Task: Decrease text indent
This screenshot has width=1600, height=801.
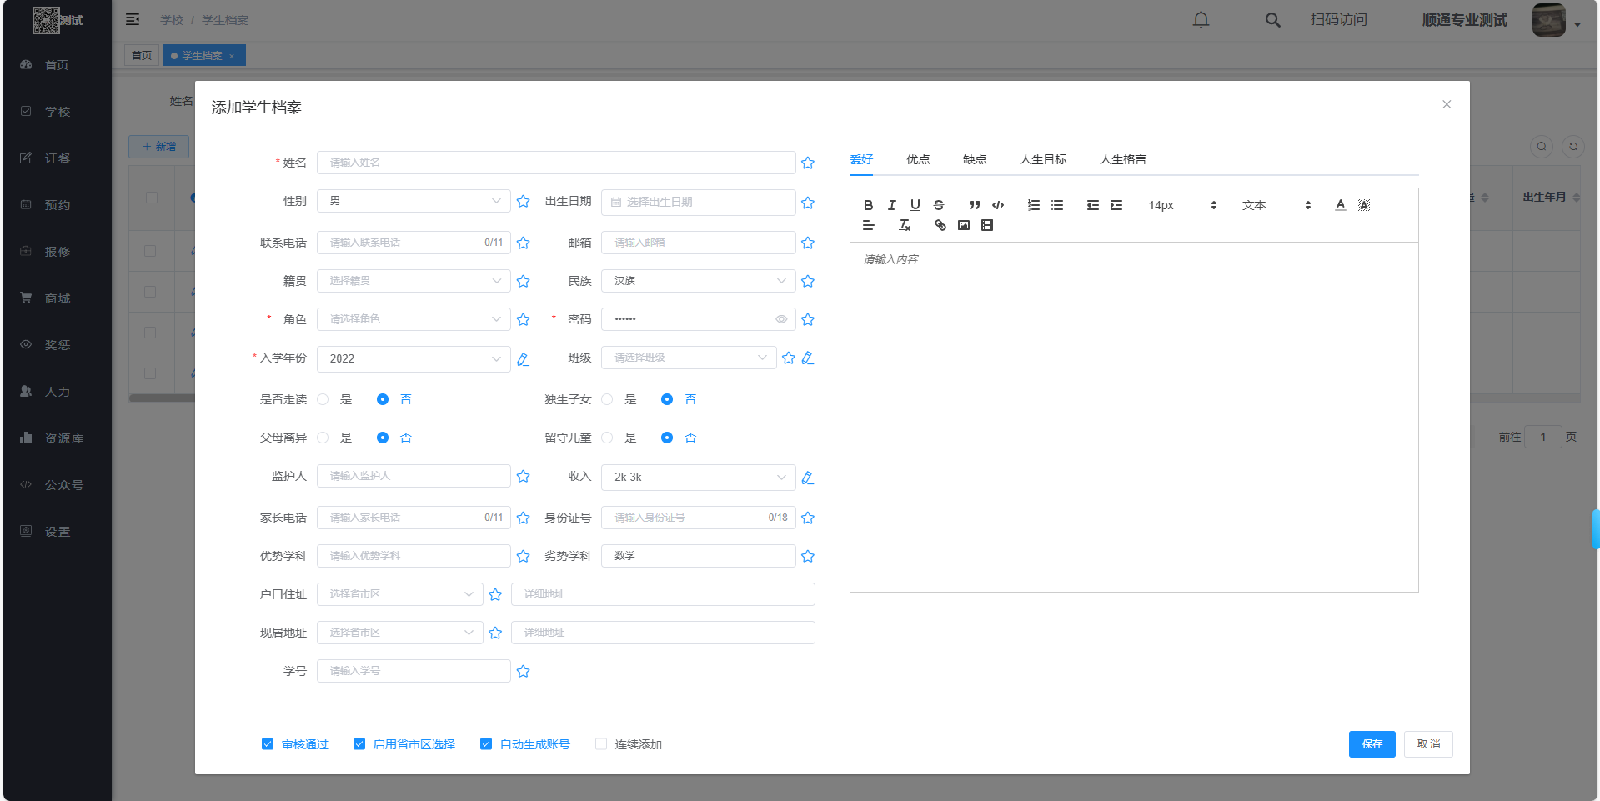Action: pos(1092,205)
